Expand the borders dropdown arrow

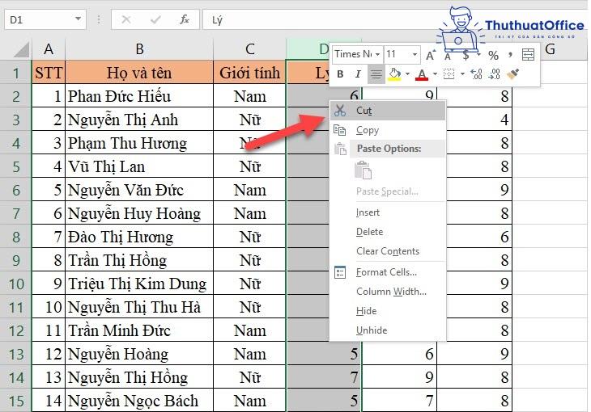click(x=462, y=74)
